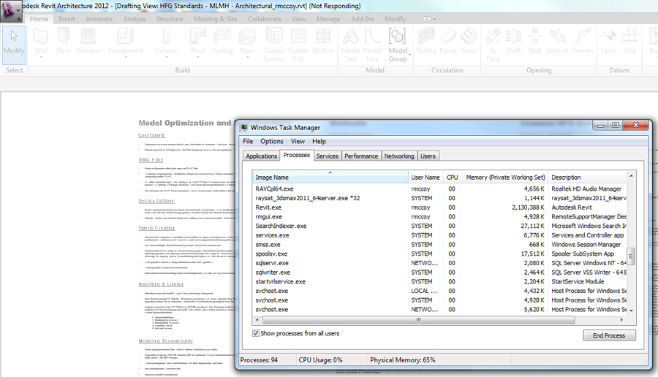Select the Shaft opening tool

[513, 41]
